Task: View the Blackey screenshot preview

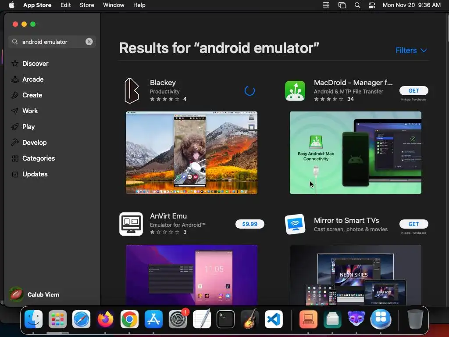Action: coord(192,153)
